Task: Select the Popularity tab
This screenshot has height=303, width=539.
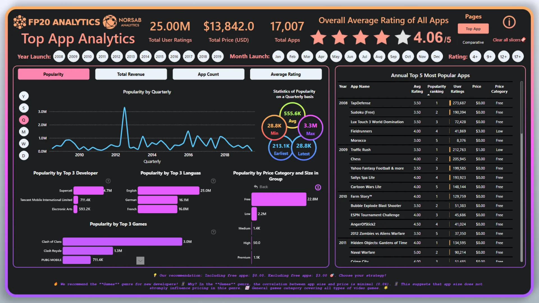Action: click(54, 74)
